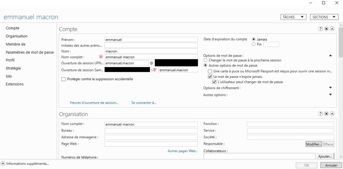343x169 pixels.
Task: Open the TÂCHES dropdown menu
Action: (x=294, y=17)
